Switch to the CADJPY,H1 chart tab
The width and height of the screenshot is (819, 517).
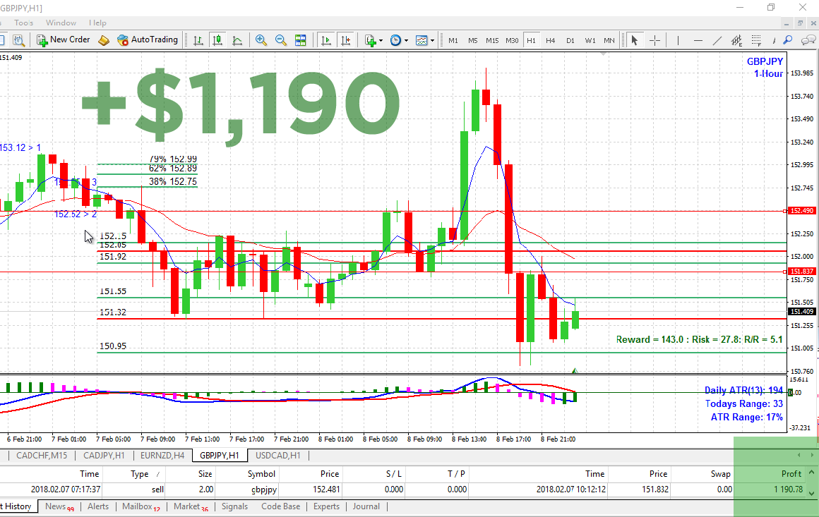(104, 456)
